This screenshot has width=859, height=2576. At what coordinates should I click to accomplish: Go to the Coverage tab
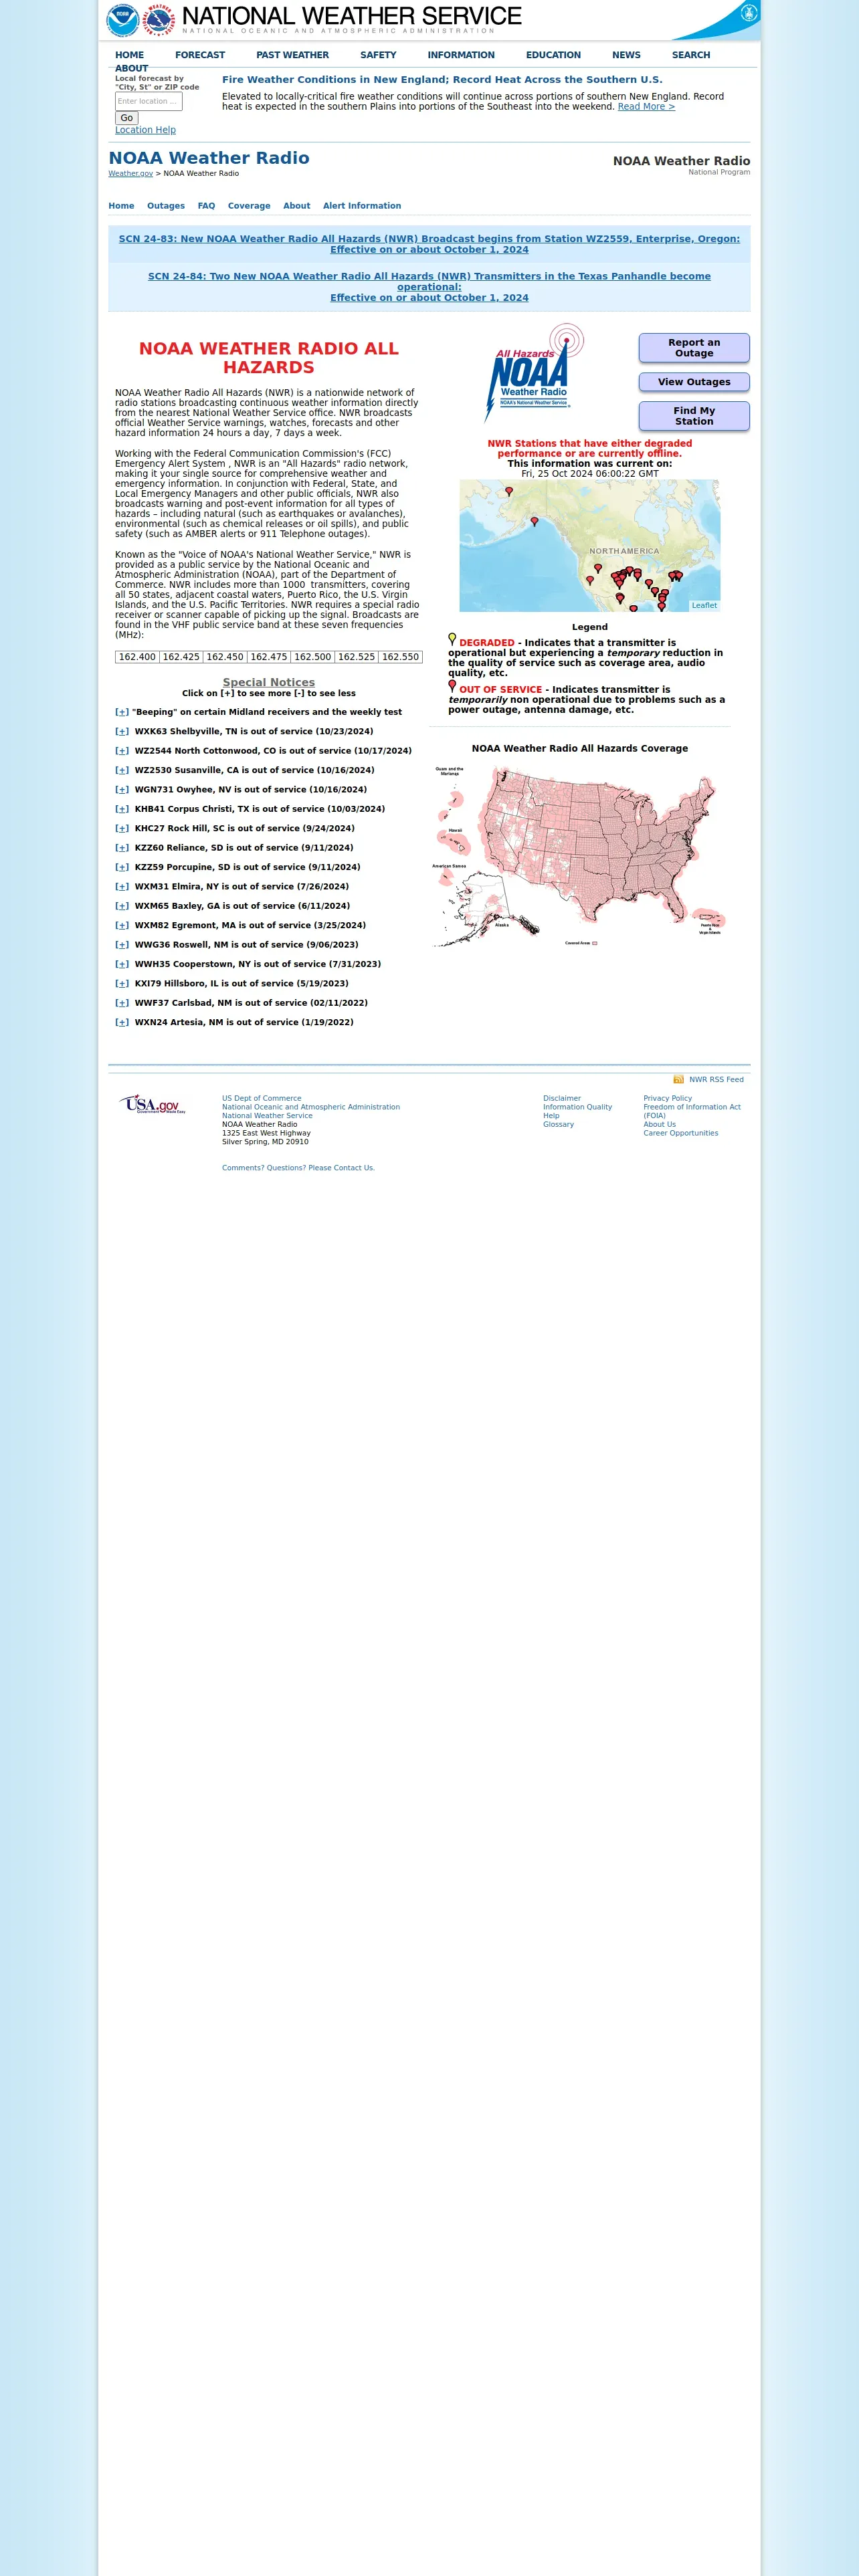(x=249, y=206)
